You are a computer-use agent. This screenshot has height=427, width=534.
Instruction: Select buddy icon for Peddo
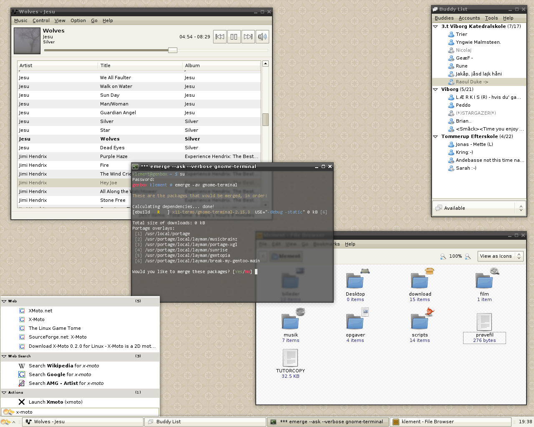pyautogui.click(x=451, y=105)
